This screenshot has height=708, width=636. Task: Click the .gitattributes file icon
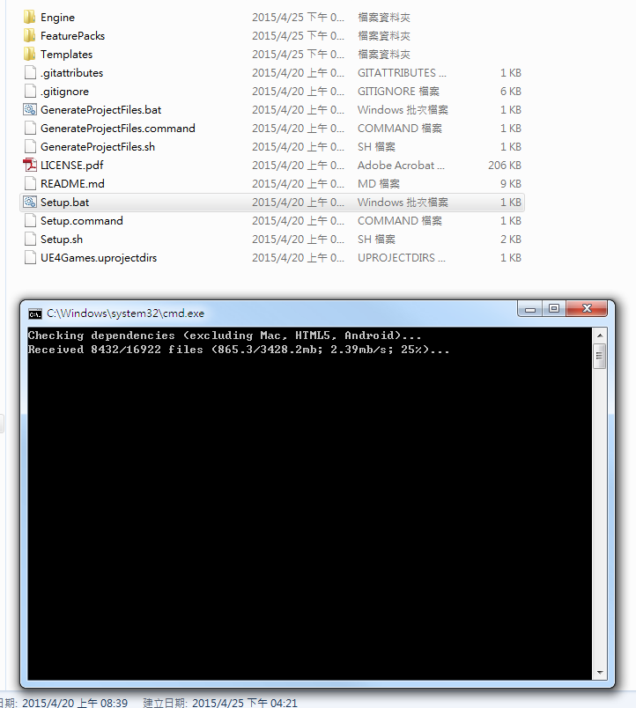tap(30, 73)
